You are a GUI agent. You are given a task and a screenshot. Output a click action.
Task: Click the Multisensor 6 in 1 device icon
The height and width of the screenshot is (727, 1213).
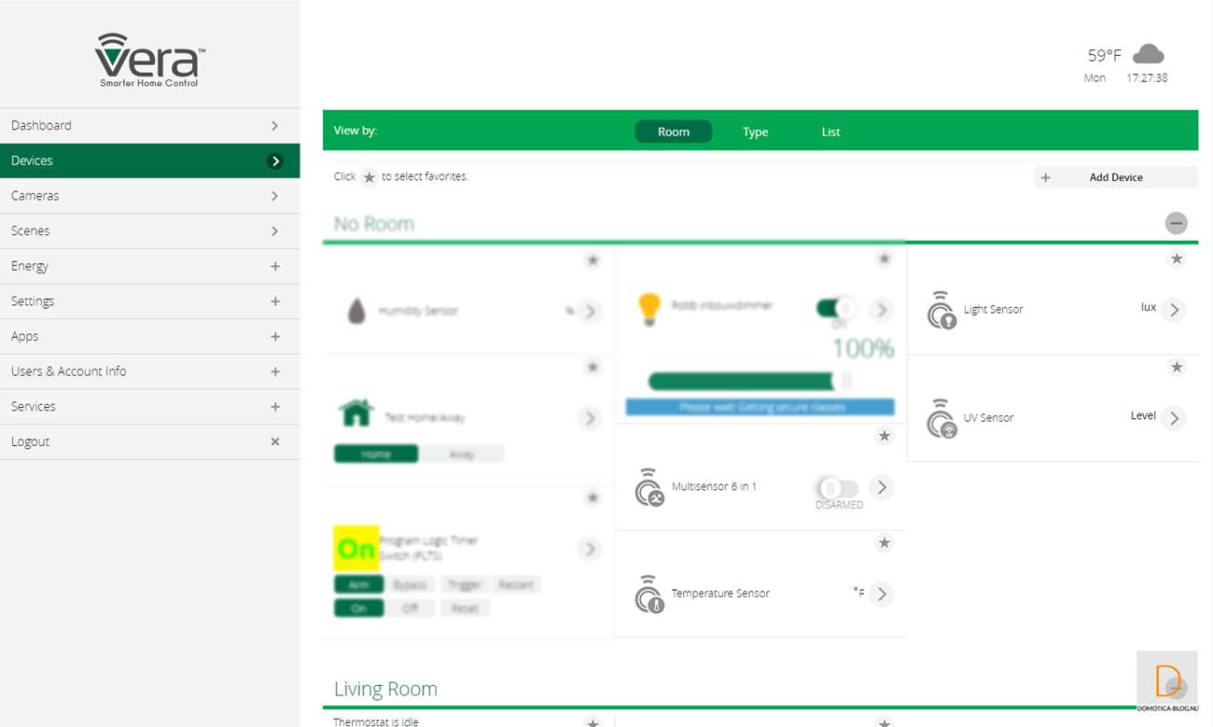click(648, 488)
